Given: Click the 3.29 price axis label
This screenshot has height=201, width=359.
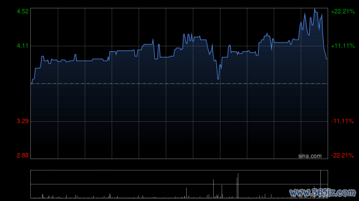Looking at the screenshot, I should [x=22, y=121].
